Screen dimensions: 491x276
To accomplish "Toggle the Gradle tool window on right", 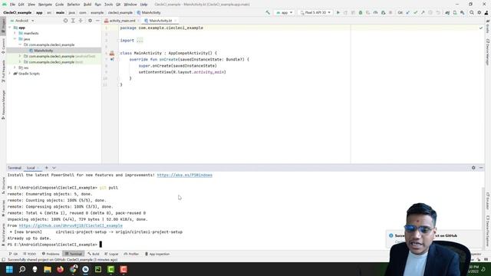I will point(488,27).
